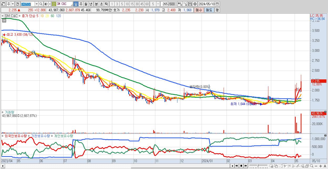This screenshot has width=328, height=169.
Task: Open chart settings gear icon
Action: coord(195,4)
